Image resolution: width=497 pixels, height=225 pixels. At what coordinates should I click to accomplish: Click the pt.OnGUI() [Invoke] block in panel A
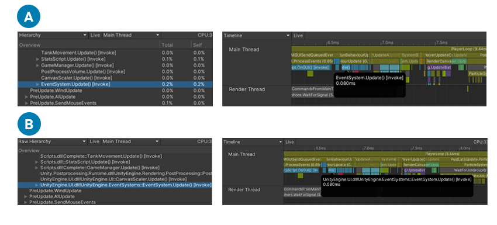pos(311,68)
